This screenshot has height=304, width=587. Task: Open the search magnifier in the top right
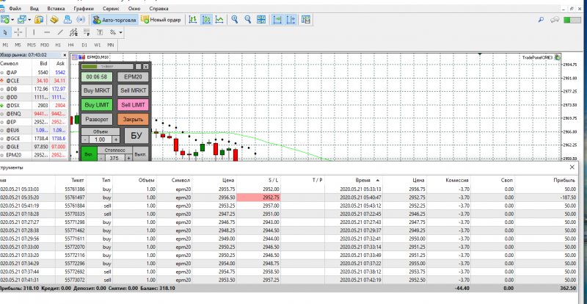pos(541,20)
